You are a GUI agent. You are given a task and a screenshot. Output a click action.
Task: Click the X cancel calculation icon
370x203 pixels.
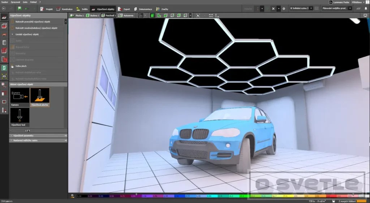(273, 9)
